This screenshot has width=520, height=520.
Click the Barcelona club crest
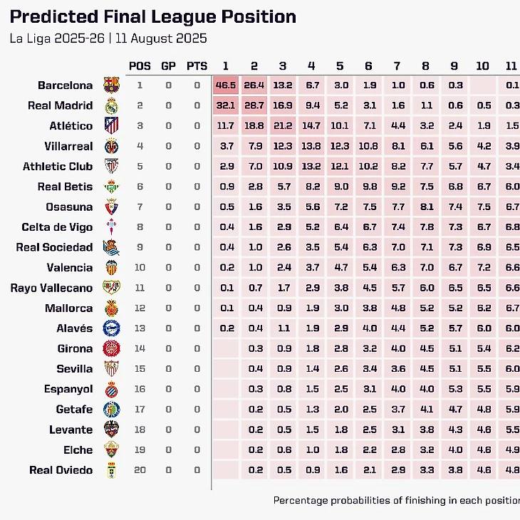[112, 85]
